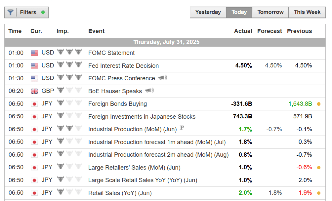The image size is (332, 201).
Task: Click the revised dot on Foreign Bonds Buying row
Action: click(x=319, y=104)
